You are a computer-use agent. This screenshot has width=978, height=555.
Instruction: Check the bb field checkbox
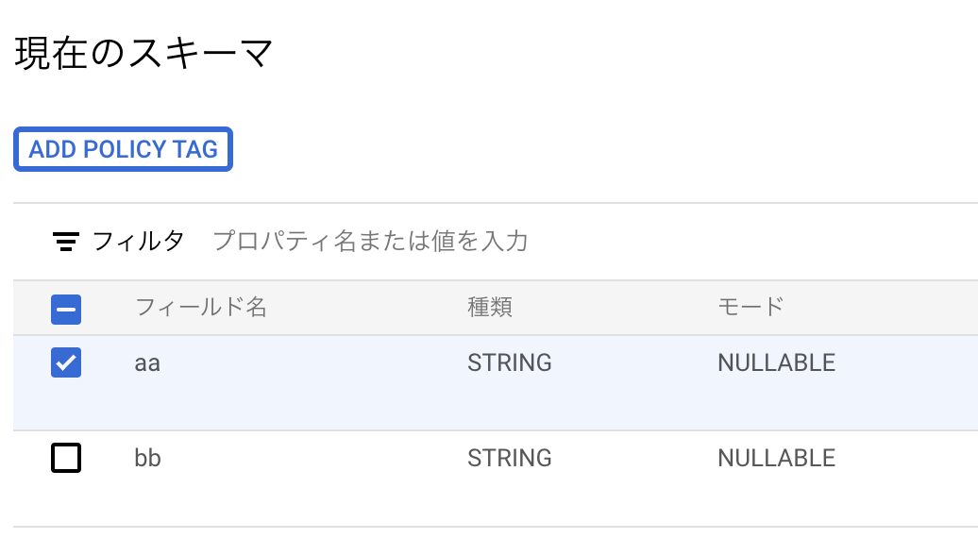[x=66, y=459]
